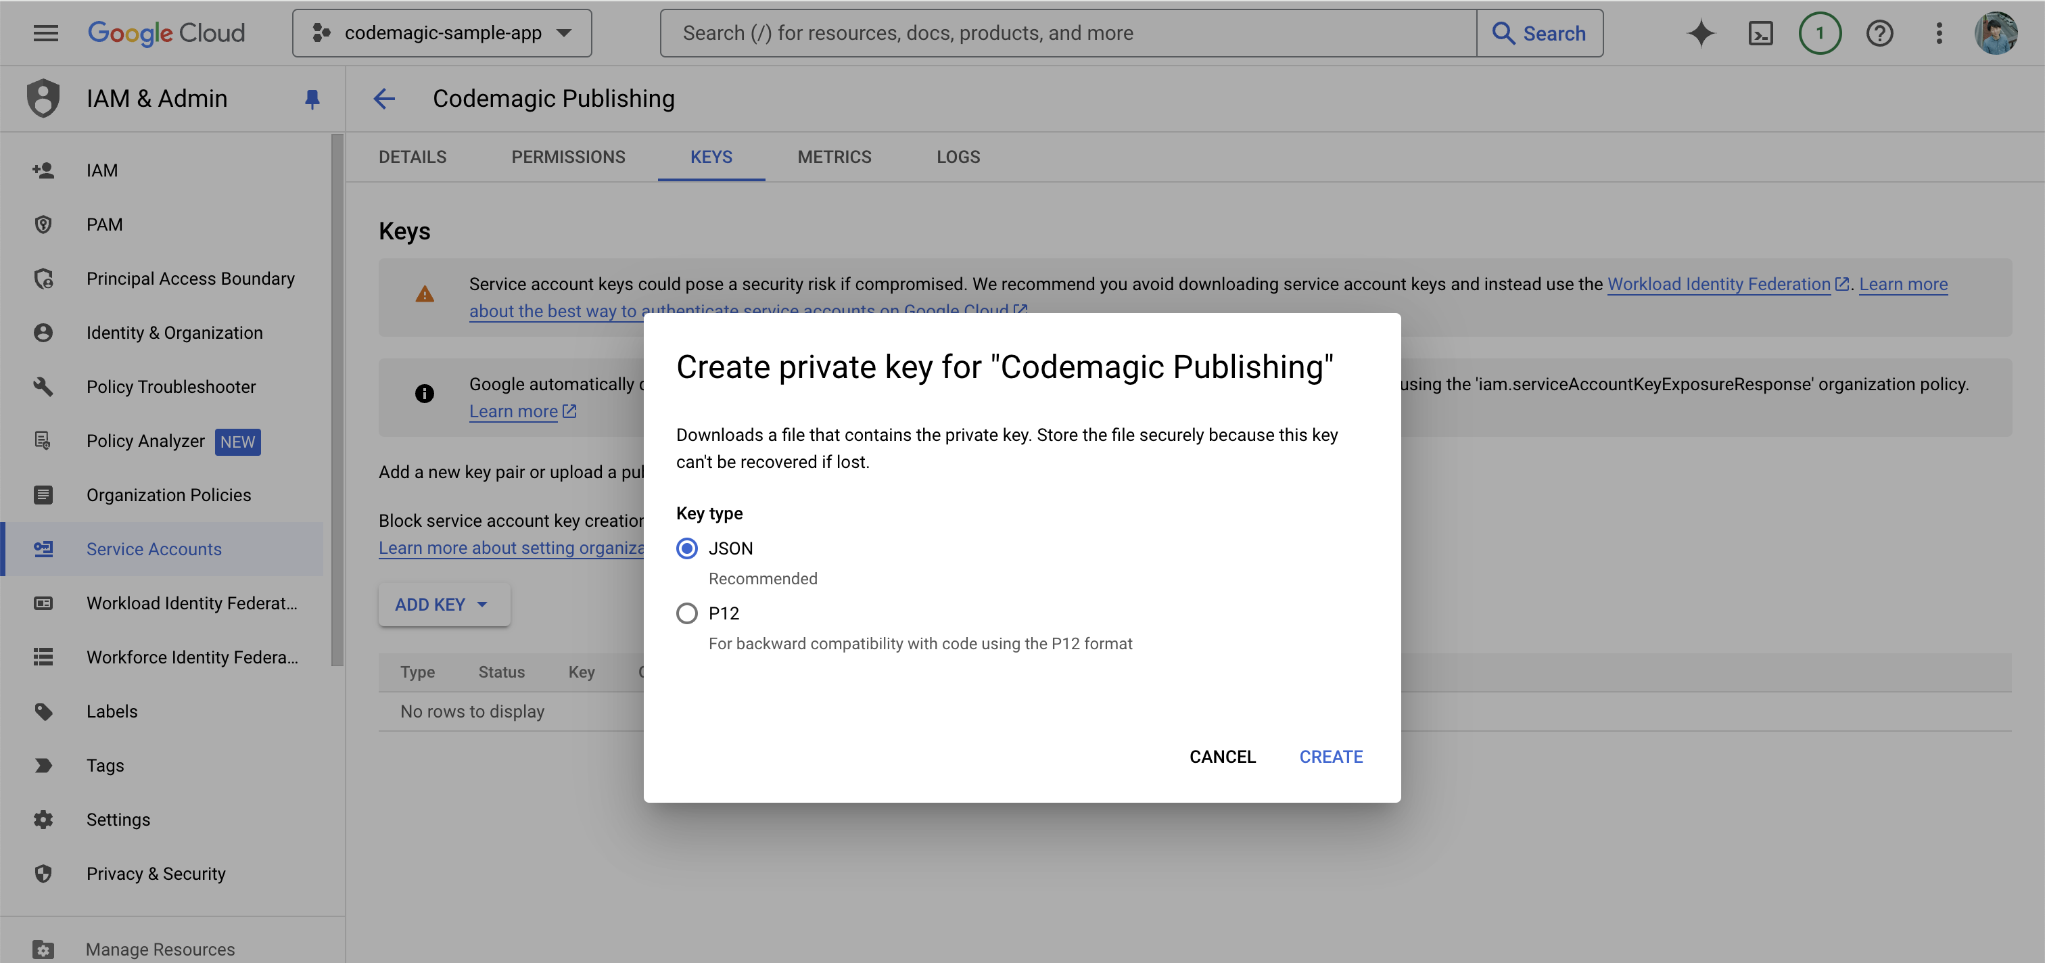Click the NEW badge next to Policy Analyzer
This screenshot has width=2045, height=963.
point(237,442)
